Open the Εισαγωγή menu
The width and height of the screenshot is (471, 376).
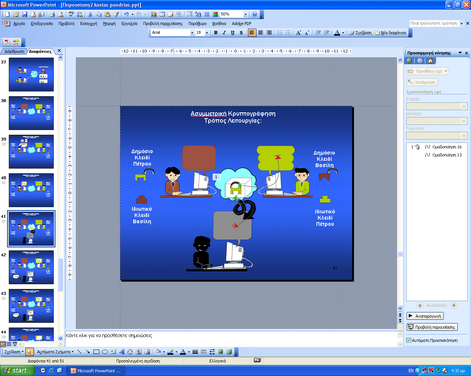pos(89,23)
